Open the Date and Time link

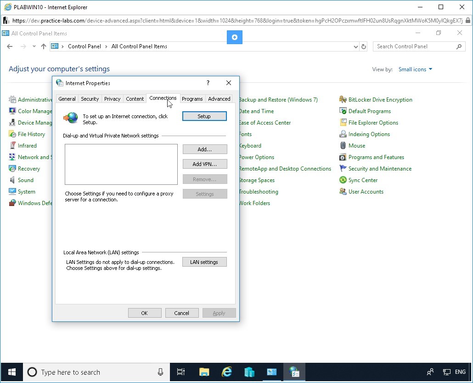point(256,111)
